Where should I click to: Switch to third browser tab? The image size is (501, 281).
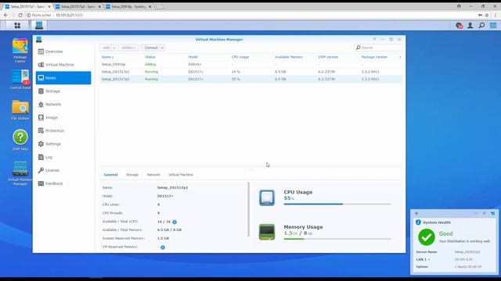click(x=128, y=6)
